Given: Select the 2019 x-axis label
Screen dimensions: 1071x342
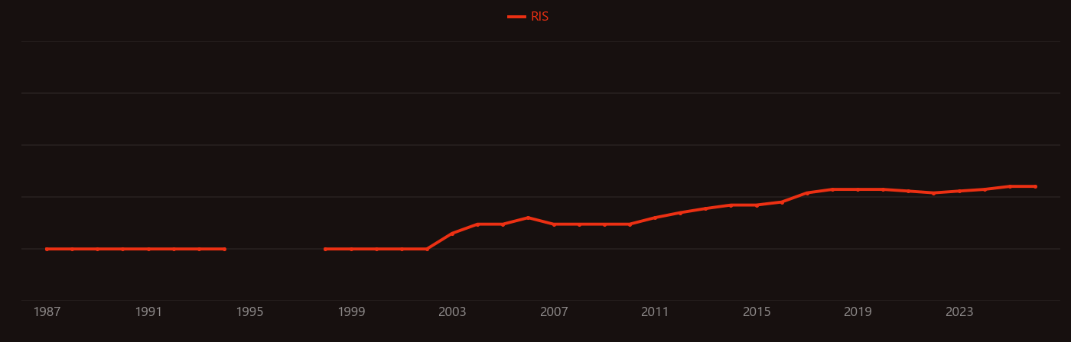Looking at the screenshot, I should pyautogui.click(x=858, y=312).
